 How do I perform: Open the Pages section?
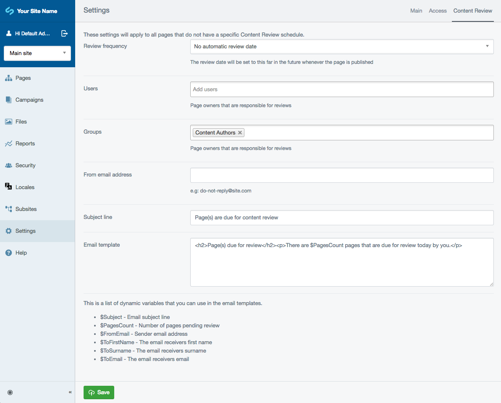click(24, 78)
